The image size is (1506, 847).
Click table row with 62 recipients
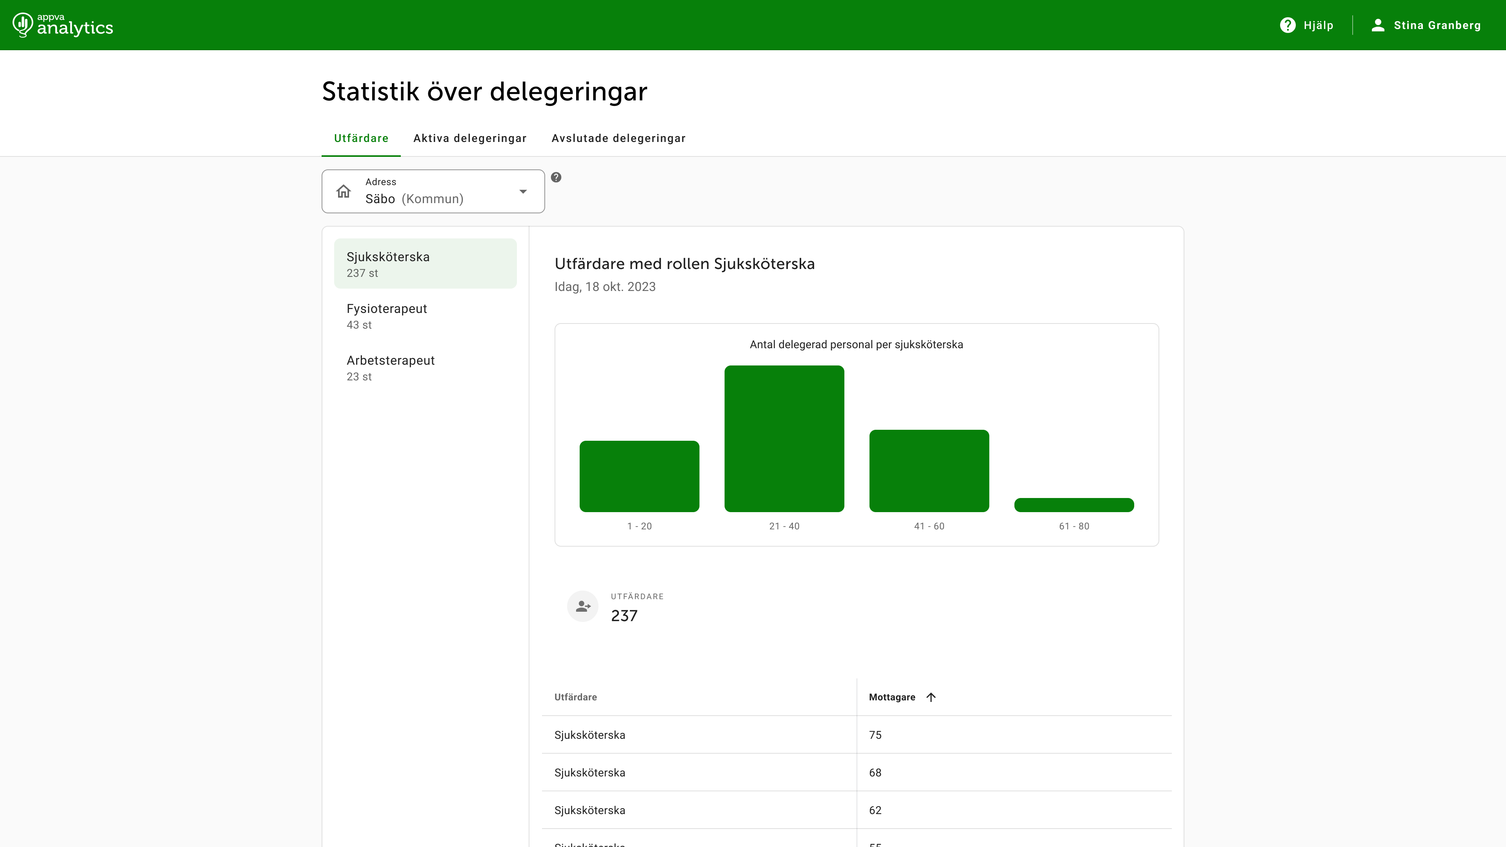[x=857, y=810]
